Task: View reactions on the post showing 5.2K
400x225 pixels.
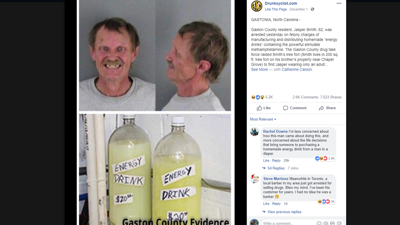Action: [262, 97]
